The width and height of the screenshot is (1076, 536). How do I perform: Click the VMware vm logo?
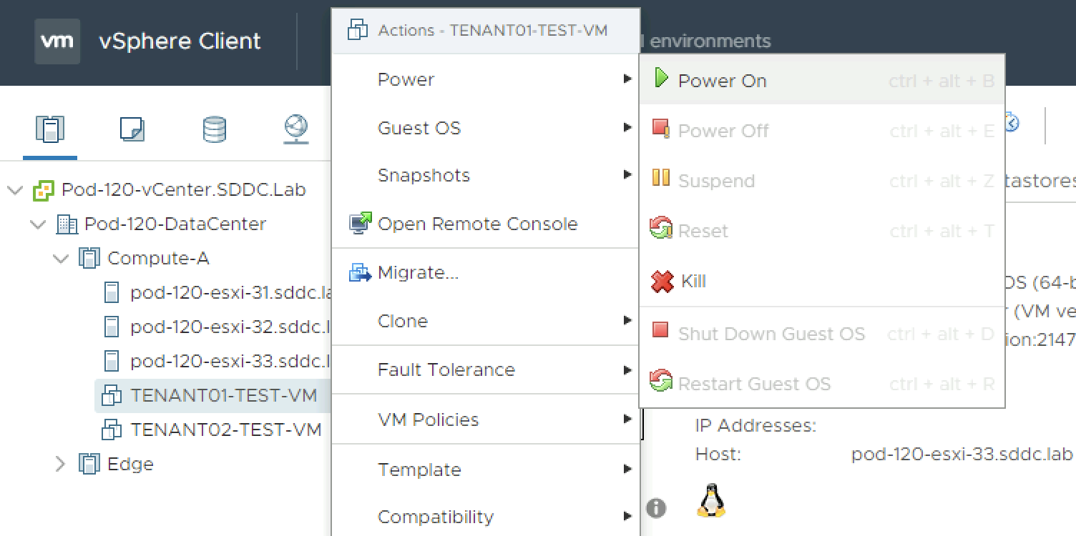[57, 41]
